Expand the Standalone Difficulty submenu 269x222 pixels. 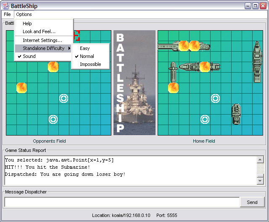click(43, 48)
